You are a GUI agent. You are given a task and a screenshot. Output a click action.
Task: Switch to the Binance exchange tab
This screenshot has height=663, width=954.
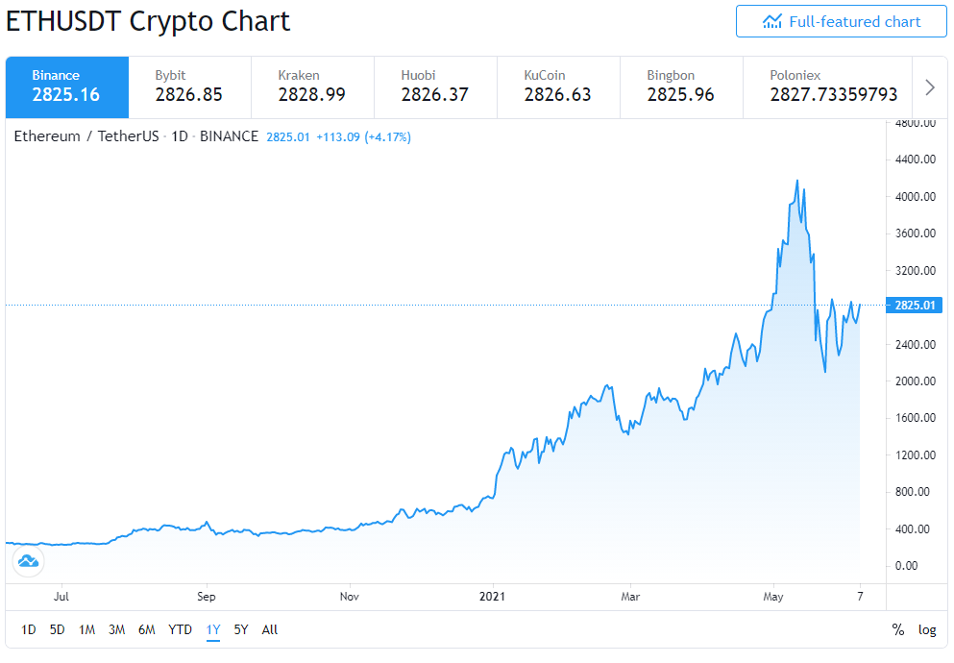tap(67, 87)
